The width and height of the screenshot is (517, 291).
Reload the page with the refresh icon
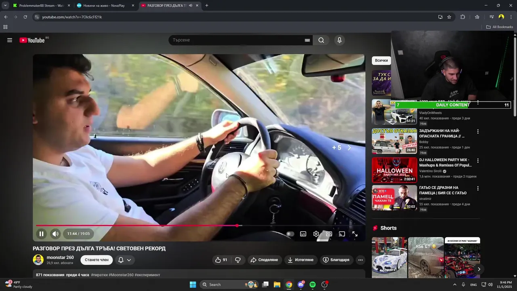coord(25,17)
